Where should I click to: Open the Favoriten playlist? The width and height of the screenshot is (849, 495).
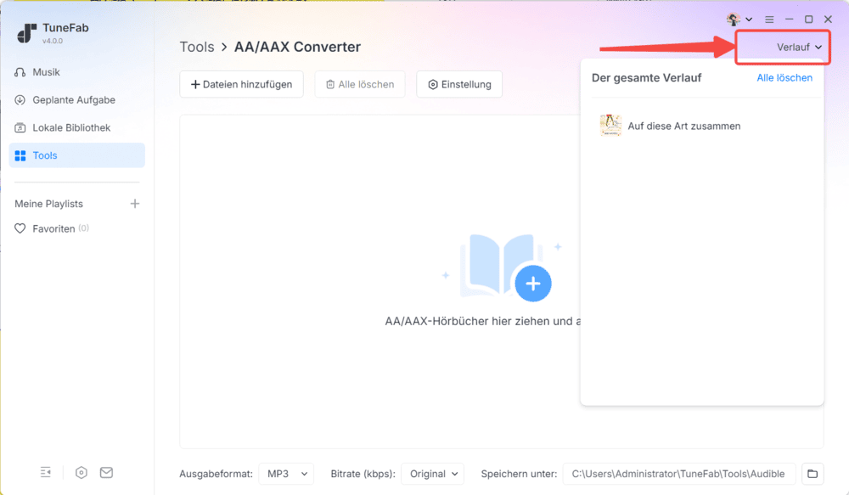click(53, 228)
